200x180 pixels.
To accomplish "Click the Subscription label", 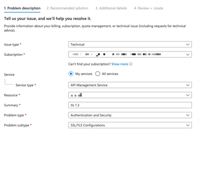I will [13, 54].
